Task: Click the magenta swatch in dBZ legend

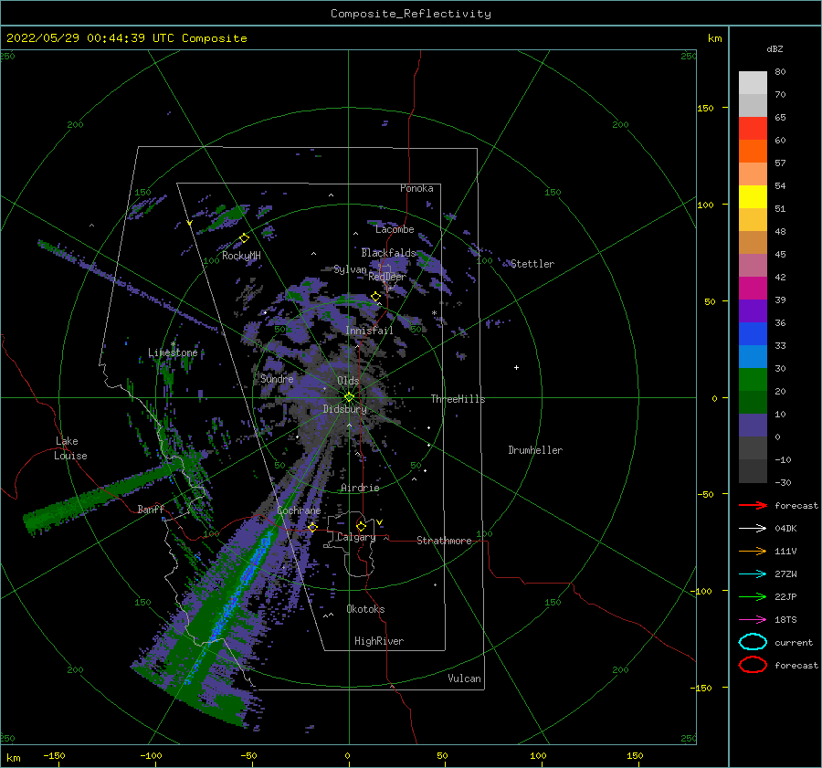Action: coord(753,289)
